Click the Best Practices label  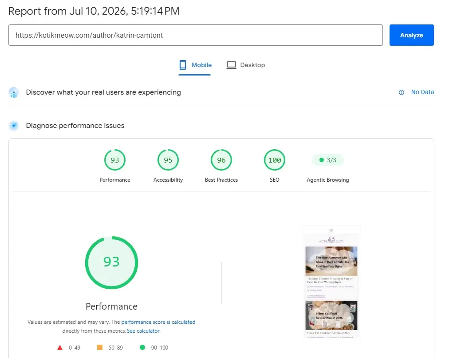tap(221, 180)
